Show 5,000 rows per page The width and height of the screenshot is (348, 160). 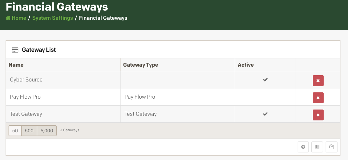47,131
